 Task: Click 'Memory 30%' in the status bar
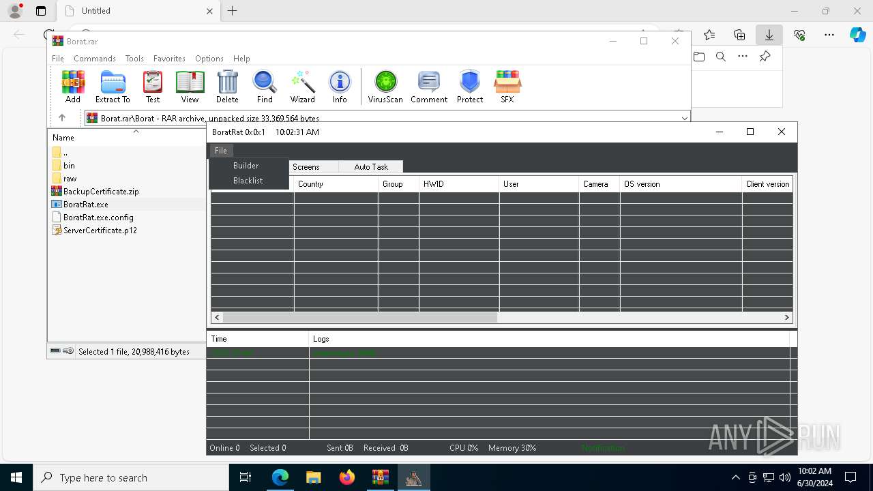point(512,448)
